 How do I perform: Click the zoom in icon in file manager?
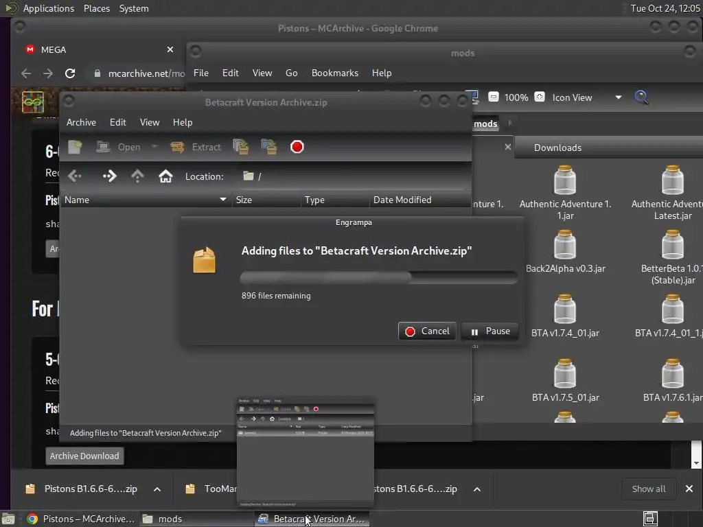click(x=540, y=97)
